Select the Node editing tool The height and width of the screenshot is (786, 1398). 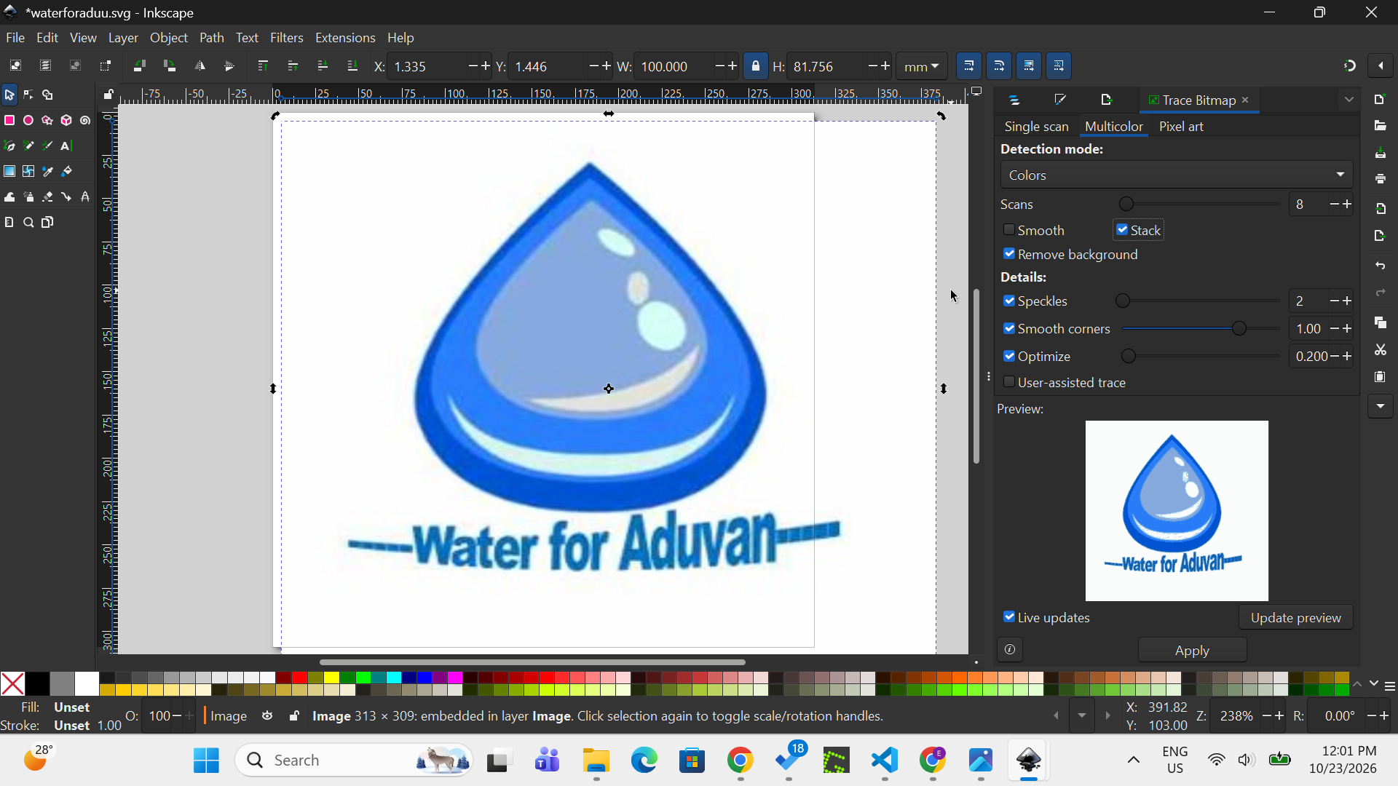(x=28, y=95)
